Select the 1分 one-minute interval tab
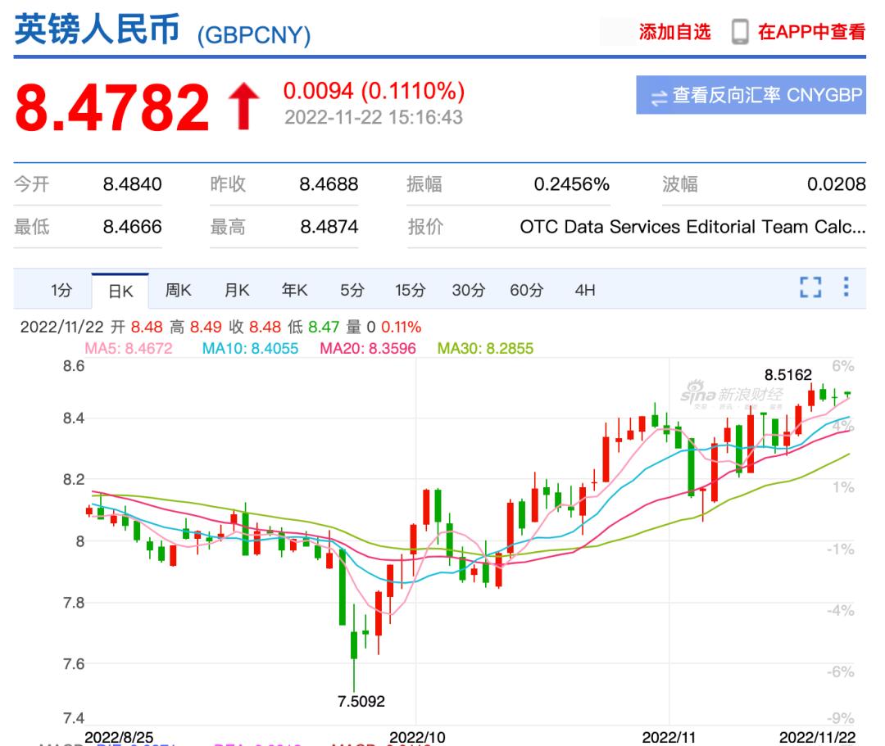Viewport: 885px width, 746px height. [x=59, y=289]
